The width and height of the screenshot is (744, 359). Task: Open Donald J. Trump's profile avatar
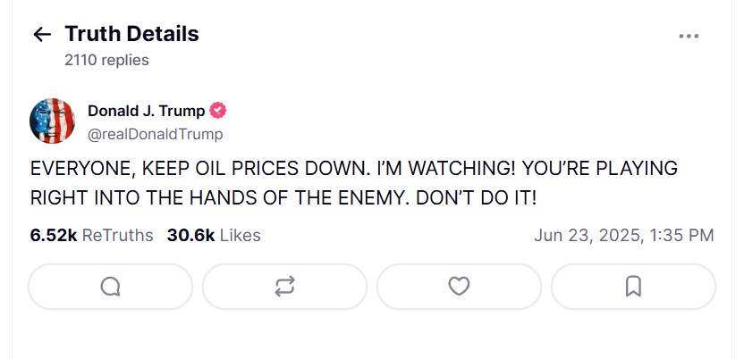[52, 121]
